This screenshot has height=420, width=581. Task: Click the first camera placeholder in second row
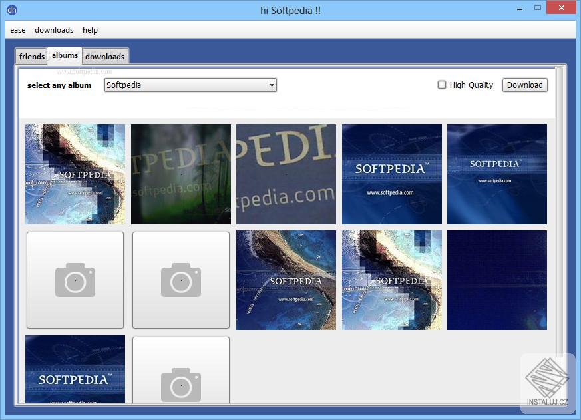coord(75,280)
